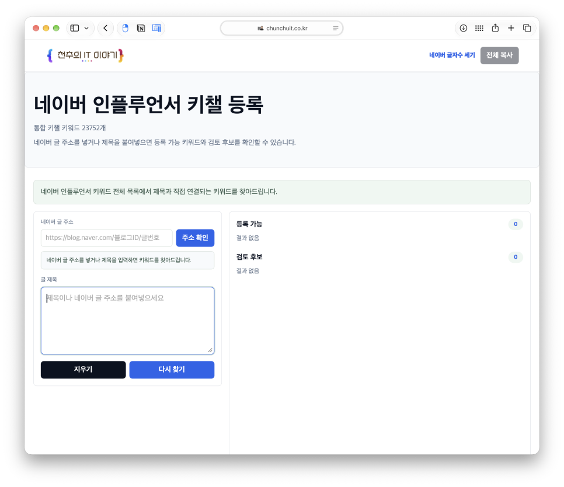This screenshot has height=487, width=564.
Task: Click the Share icon
Action: click(495, 27)
